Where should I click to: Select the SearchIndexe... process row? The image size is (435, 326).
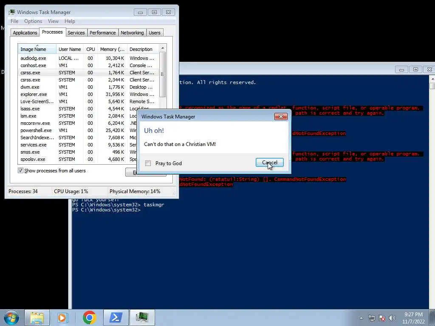coord(78,138)
